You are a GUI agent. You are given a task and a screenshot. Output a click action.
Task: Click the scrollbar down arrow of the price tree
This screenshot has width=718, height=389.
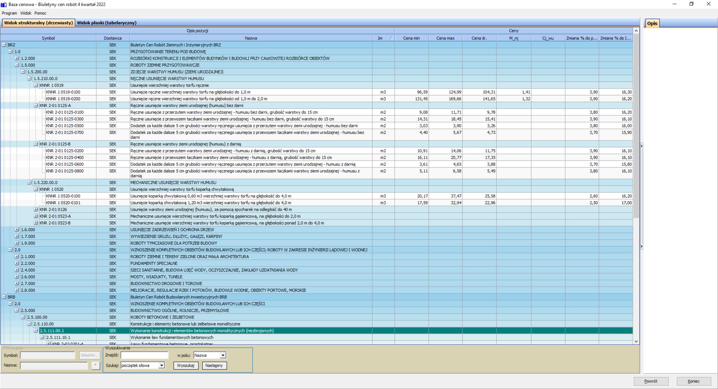[636, 341]
